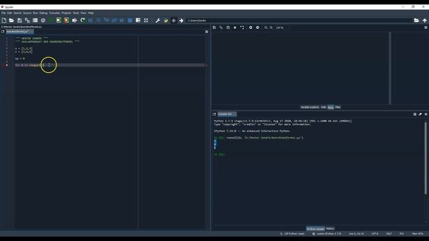Continue debugger execution
The image size is (429, 241).
pos(122,20)
